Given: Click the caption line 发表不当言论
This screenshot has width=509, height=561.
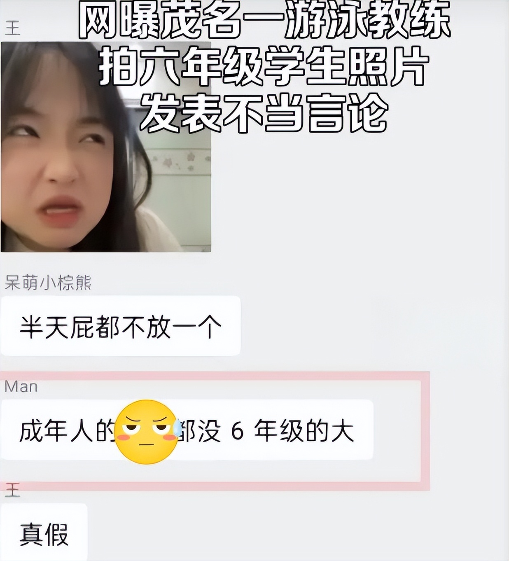Looking at the screenshot, I should [264, 112].
